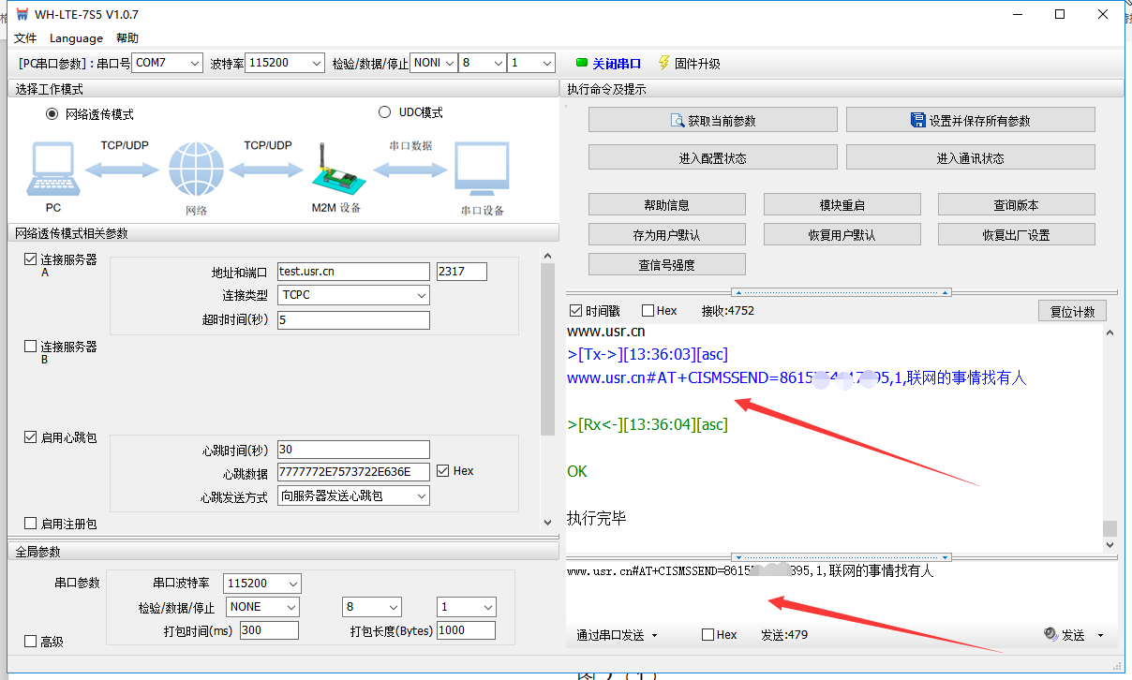
Task: Open the 文件 menu
Action: click(x=25, y=38)
